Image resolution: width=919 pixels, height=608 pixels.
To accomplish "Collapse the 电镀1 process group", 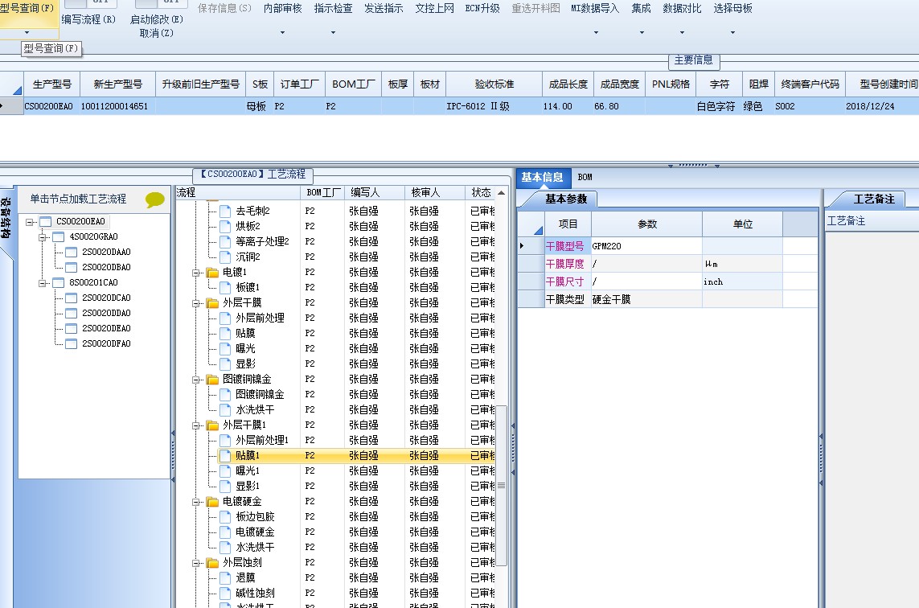I will coord(196,273).
